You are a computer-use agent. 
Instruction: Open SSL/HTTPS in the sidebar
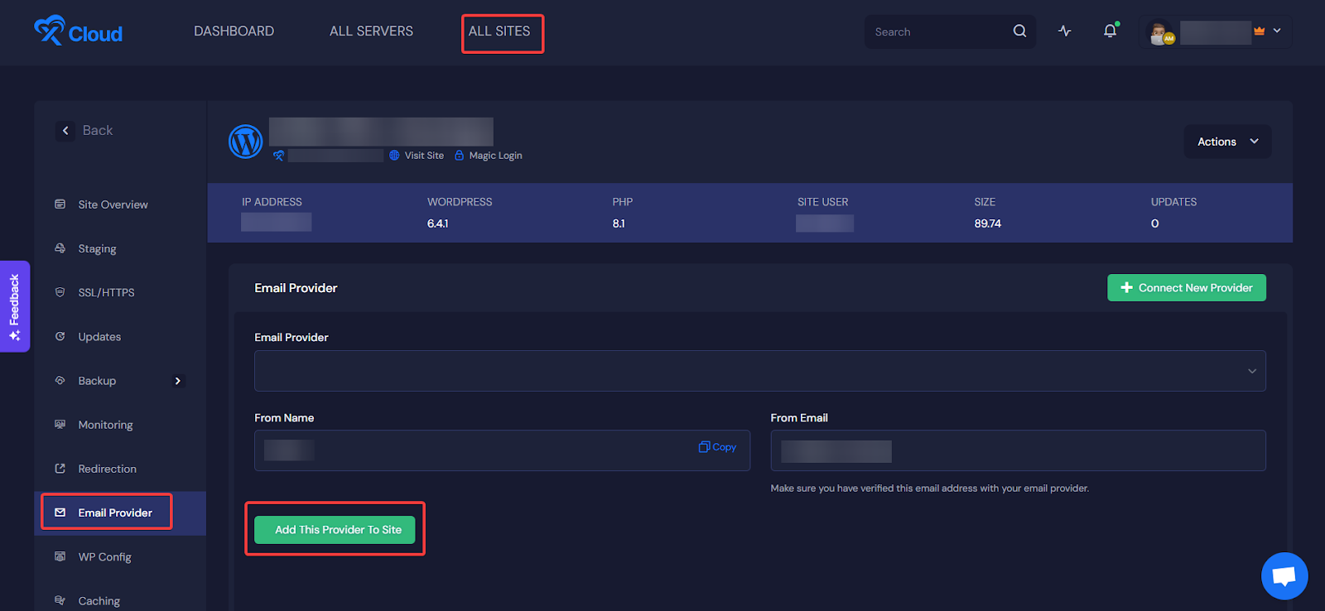[106, 293]
